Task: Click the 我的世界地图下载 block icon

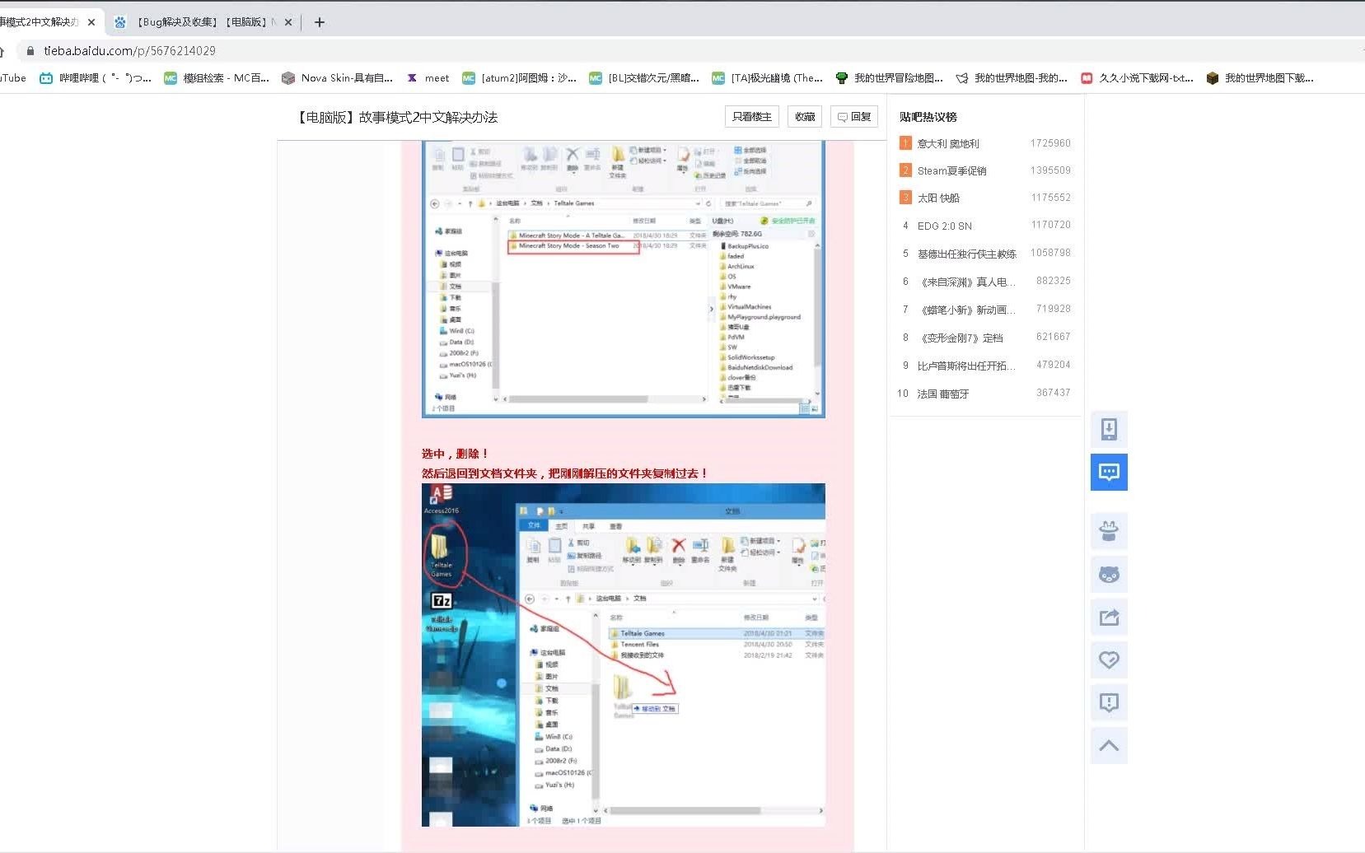Action: tap(1212, 78)
